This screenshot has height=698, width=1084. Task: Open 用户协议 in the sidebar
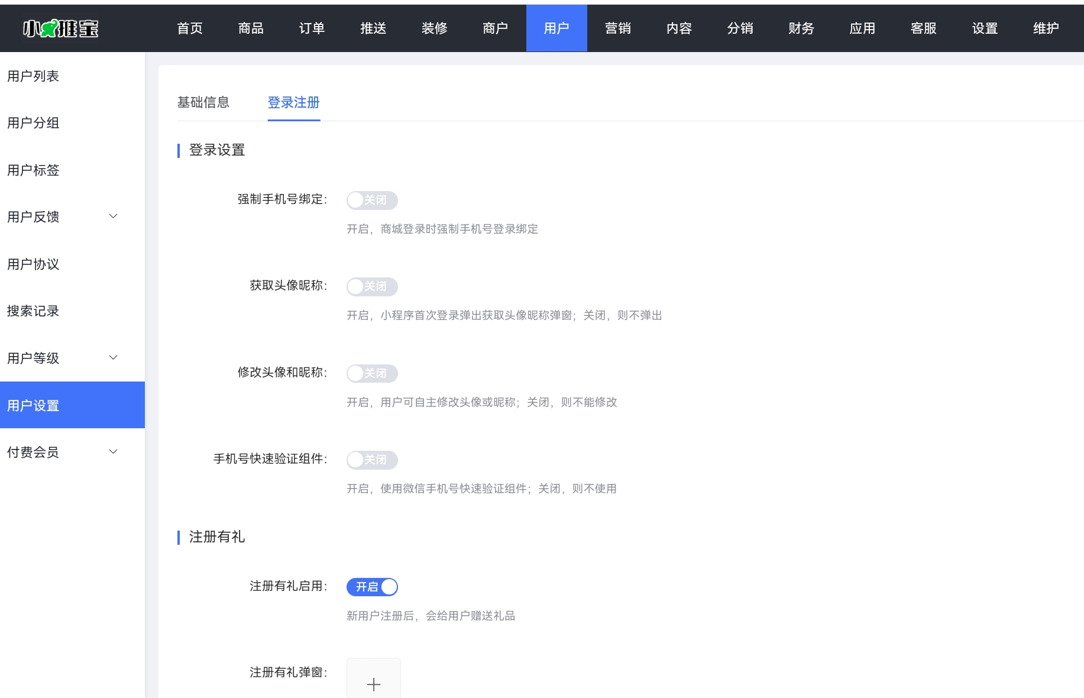click(33, 264)
